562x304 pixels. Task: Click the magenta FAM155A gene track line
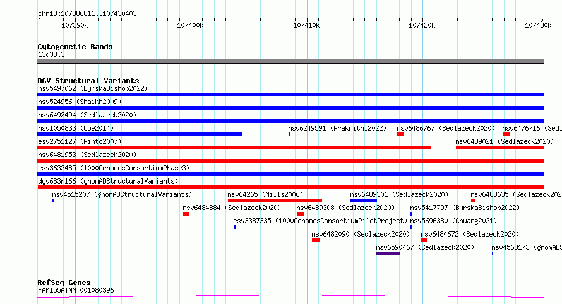(290, 296)
